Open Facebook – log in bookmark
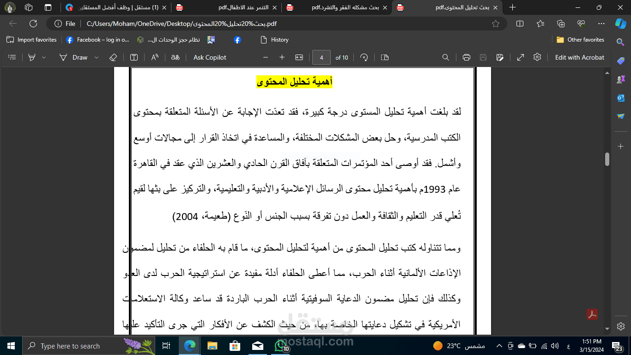The image size is (631, 355). (x=98, y=40)
